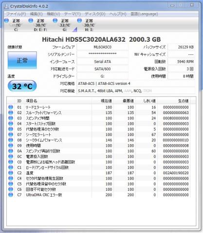This screenshot has width=203, height=233.
Task: Click the status orb for 02 スループットパフォーマンス
Action: pyautogui.click(x=11, y=113)
